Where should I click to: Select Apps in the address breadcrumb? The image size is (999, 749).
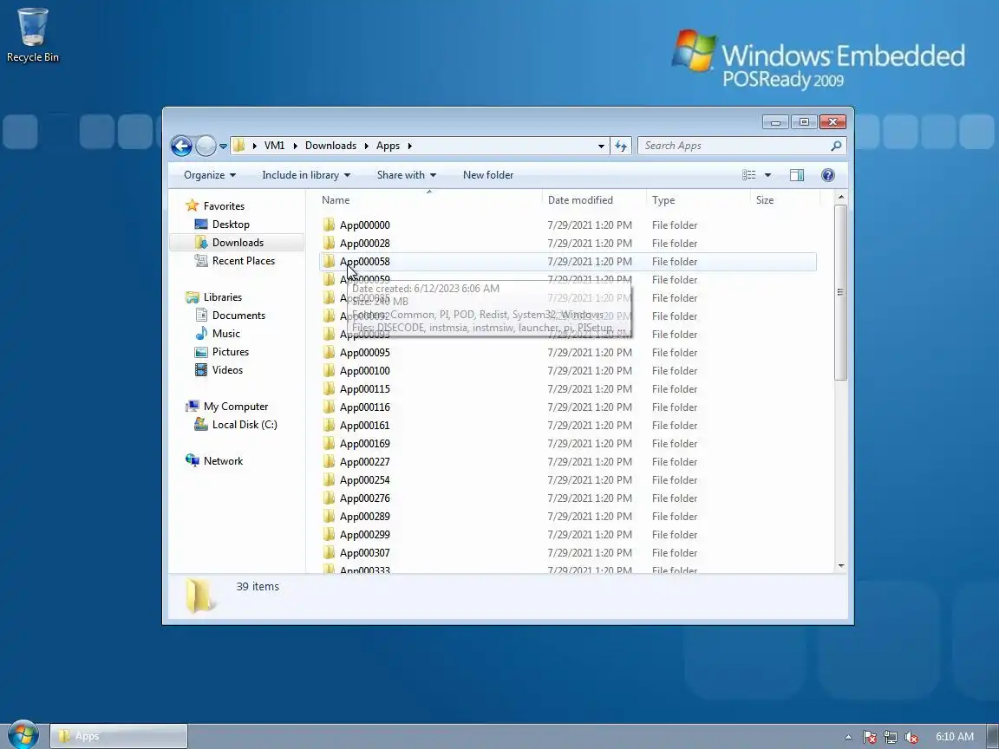[388, 146]
